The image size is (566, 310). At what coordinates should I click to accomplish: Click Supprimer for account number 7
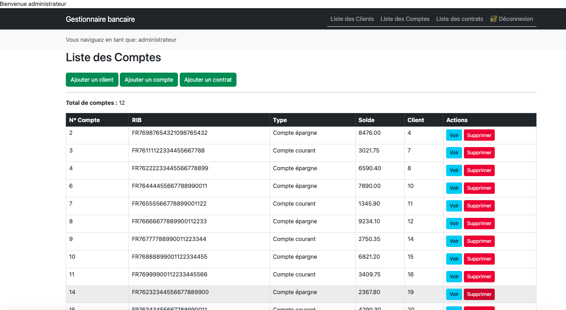click(x=479, y=206)
